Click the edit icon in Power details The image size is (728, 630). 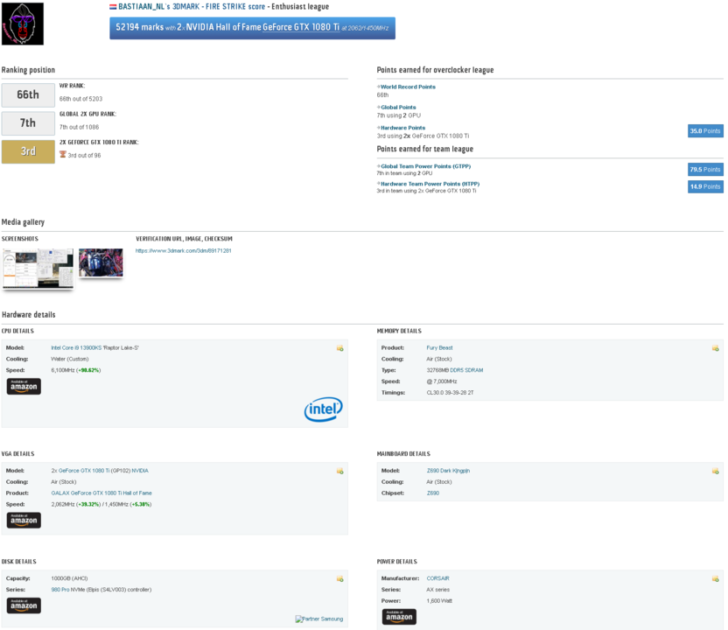click(715, 579)
